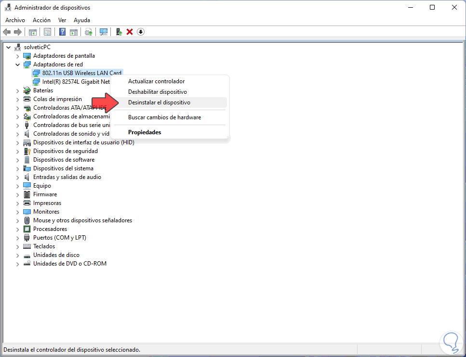Screen dimensions: 466x357
Task: Click the Back arrow toolbar icon
Action: (7, 32)
